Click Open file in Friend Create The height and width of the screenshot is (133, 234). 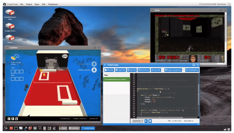[121, 70]
